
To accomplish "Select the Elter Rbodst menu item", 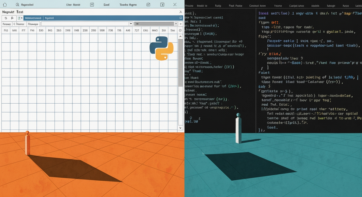I will pos(73,5).
